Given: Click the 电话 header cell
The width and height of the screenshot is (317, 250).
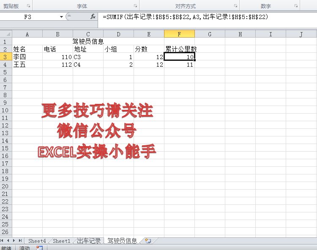Looking at the screenshot, I should (57, 49).
